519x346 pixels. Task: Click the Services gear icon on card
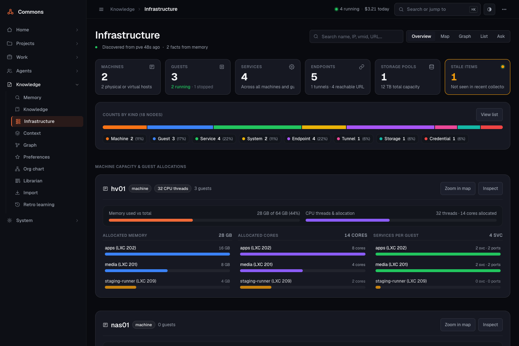pyautogui.click(x=292, y=67)
